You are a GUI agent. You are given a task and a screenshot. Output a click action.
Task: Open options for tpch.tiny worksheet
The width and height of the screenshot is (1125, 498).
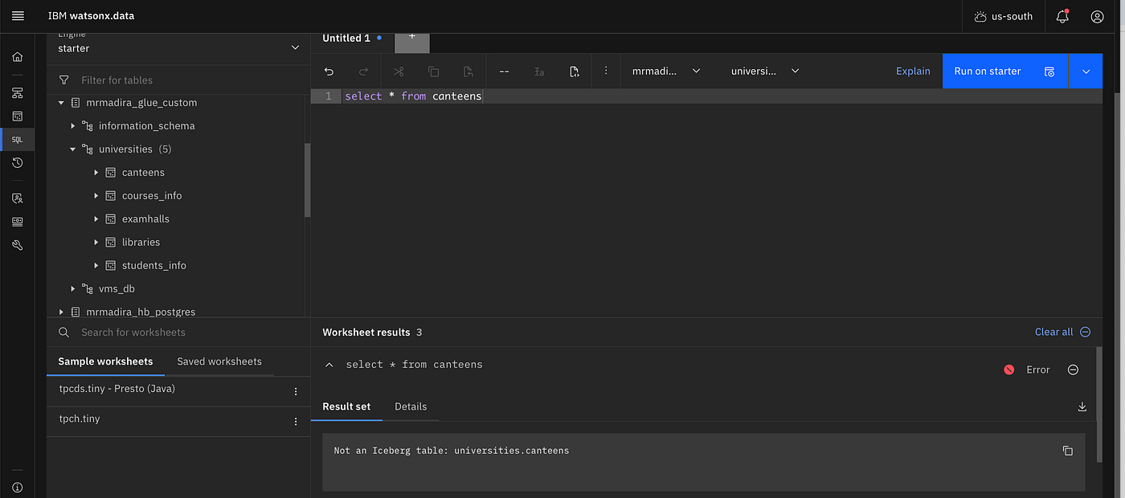click(x=296, y=422)
